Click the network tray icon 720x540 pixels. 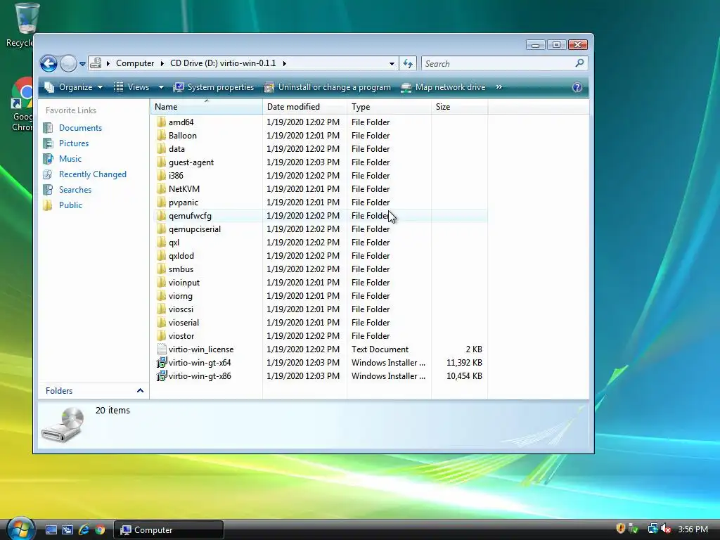(x=652, y=529)
